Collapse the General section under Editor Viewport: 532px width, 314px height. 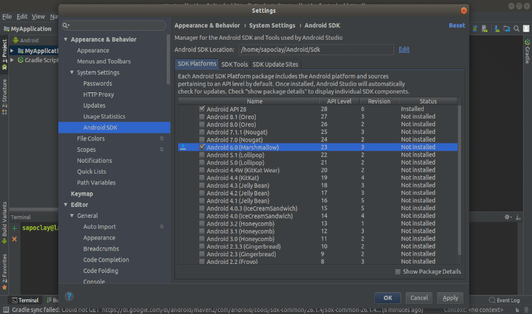coord(72,216)
